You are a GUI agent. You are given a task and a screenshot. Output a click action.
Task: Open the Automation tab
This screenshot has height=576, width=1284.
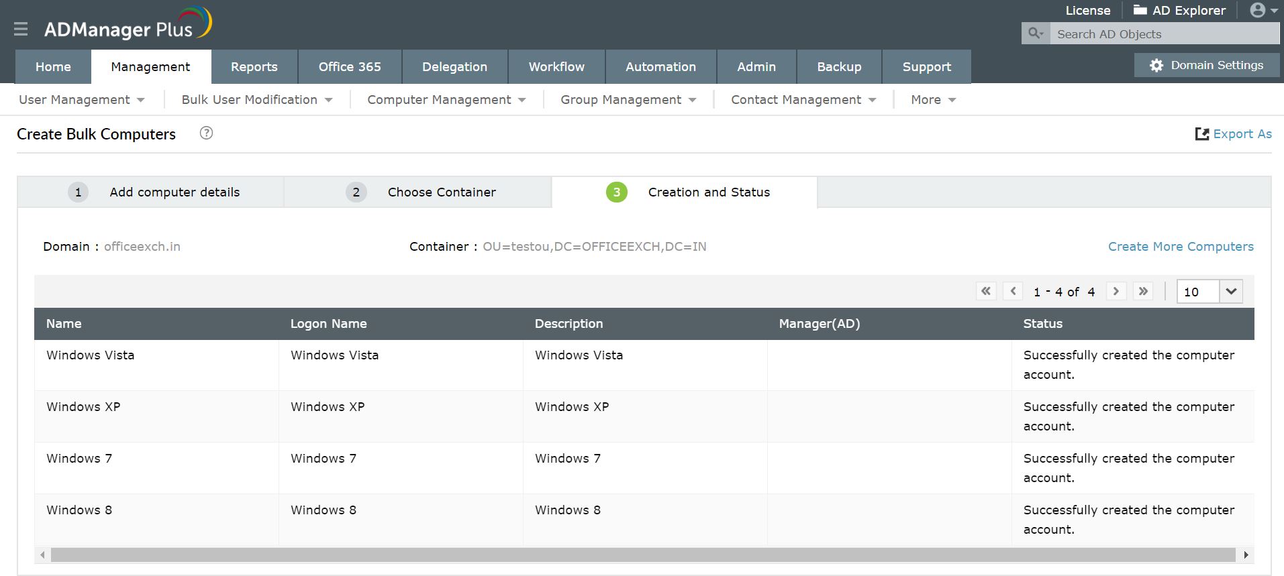[x=660, y=67]
